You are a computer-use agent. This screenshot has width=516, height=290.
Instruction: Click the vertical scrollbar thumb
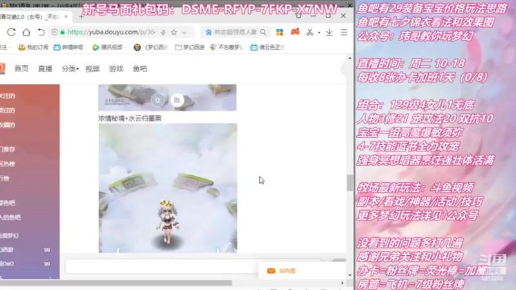(x=350, y=183)
